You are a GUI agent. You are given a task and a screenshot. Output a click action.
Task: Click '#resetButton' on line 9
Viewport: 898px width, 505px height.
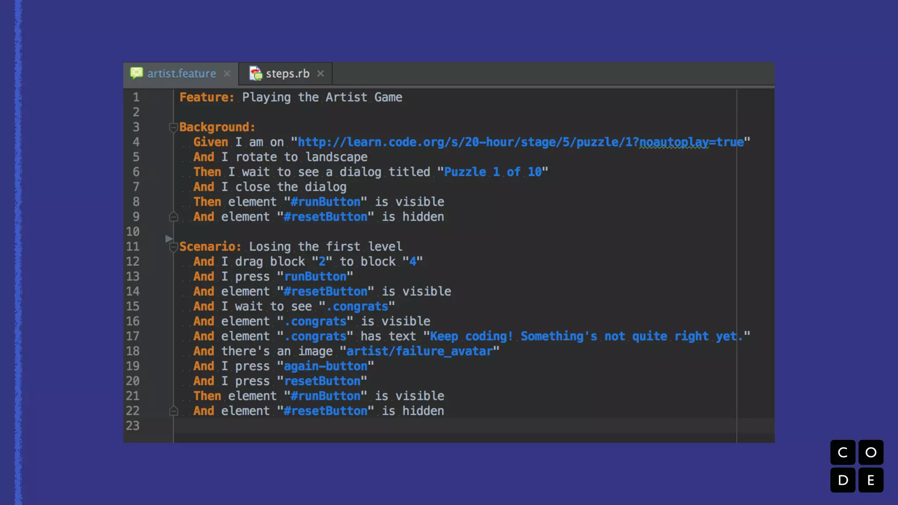[x=325, y=217]
